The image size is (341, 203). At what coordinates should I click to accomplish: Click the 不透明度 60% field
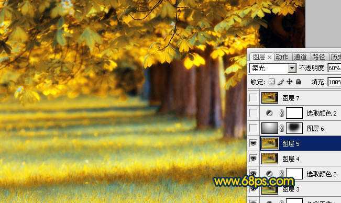point(334,68)
